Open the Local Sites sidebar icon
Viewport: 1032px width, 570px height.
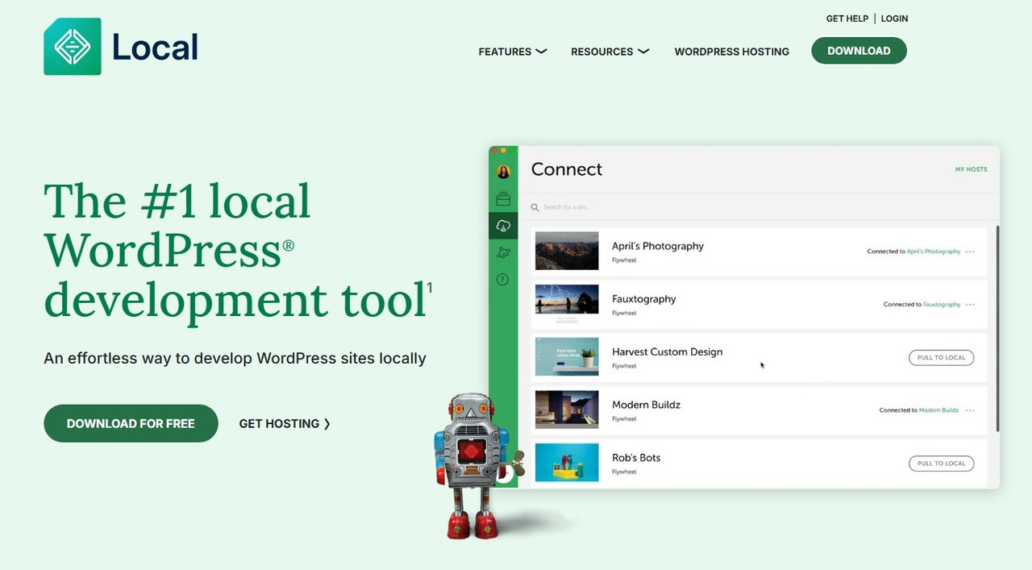[503, 199]
